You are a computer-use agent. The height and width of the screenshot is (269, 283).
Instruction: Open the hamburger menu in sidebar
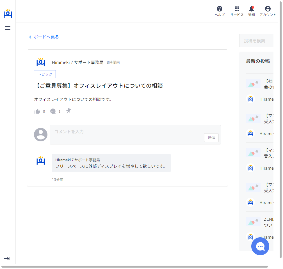[8, 28]
